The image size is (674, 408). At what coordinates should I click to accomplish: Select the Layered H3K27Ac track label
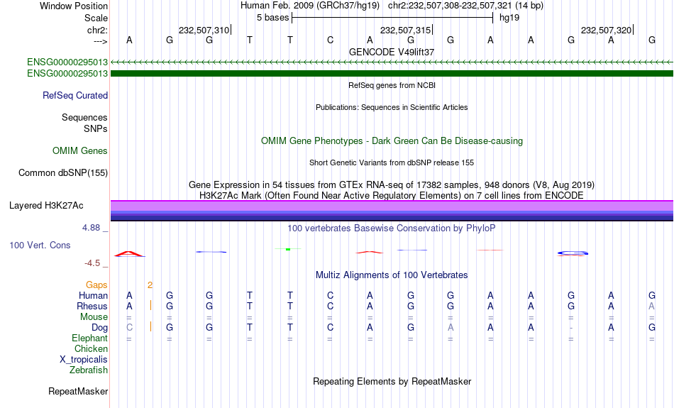pyautogui.click(x=46, y=206)
